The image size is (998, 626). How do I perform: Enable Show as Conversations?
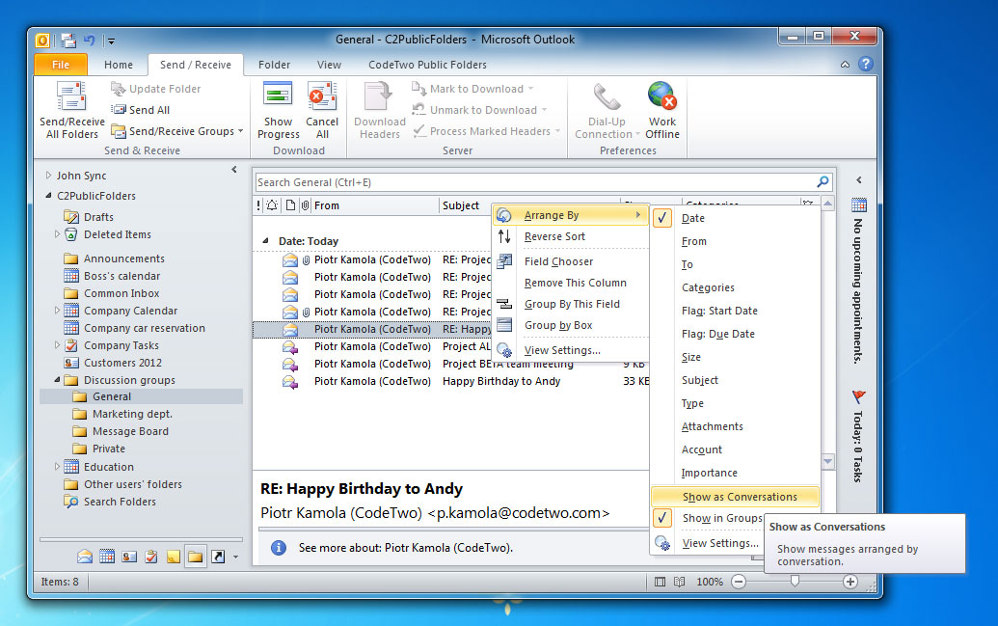[735, 497]
